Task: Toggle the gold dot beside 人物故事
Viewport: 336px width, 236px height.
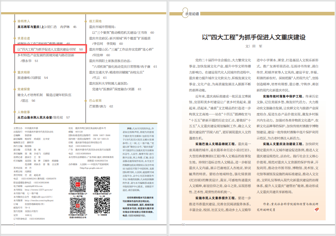Action: 14,111
